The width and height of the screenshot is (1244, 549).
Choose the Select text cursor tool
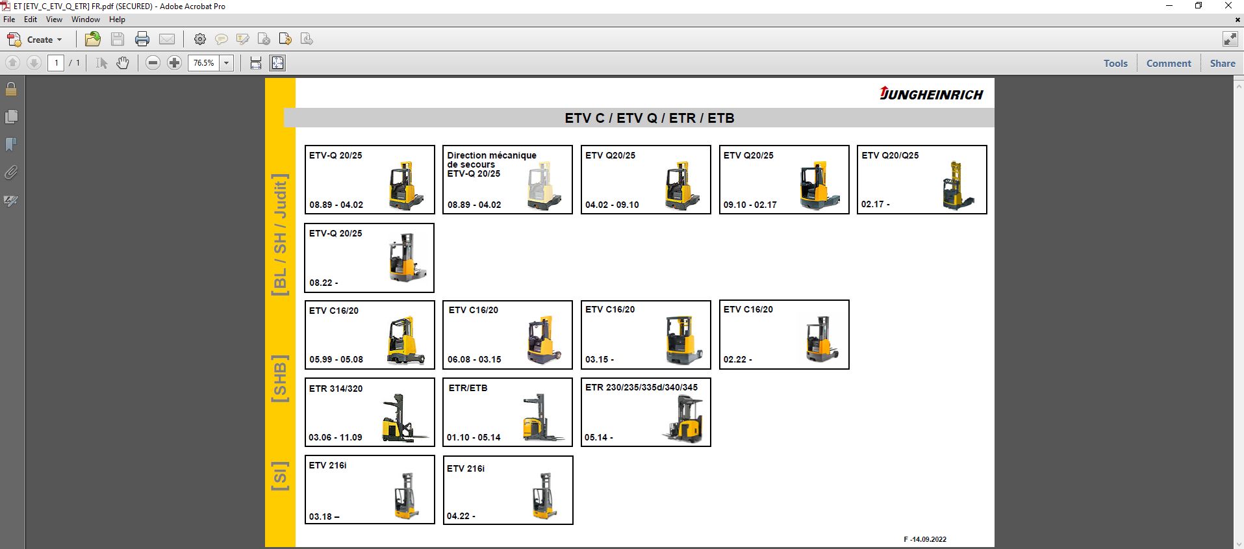click(x=101, y=63)
